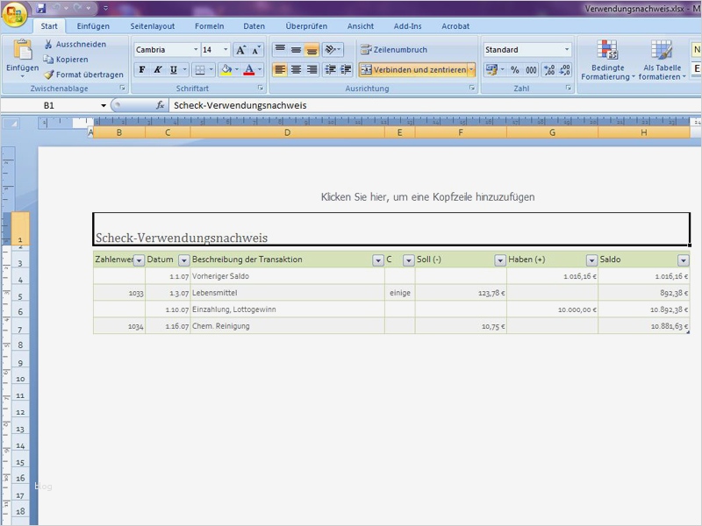Apply the 000 thousands separator format

(531, 70)
